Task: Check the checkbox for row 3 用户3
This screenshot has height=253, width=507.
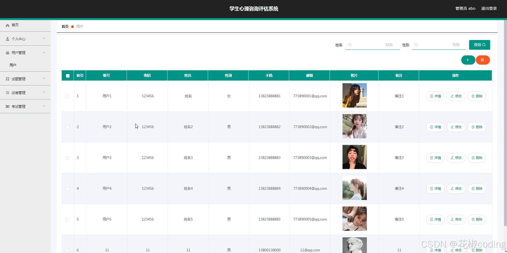Action: (x=67, y=158)
